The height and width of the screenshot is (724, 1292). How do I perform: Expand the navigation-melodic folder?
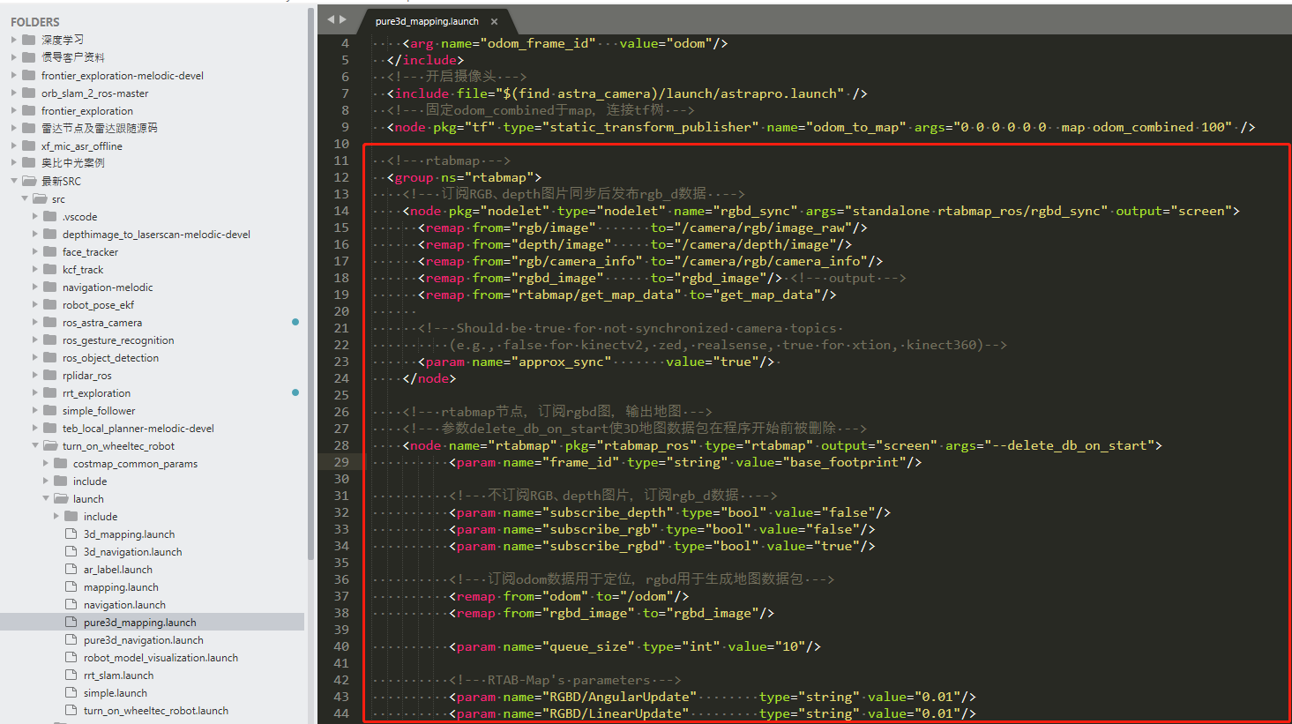pyautogui.click(x=35, y=287)
